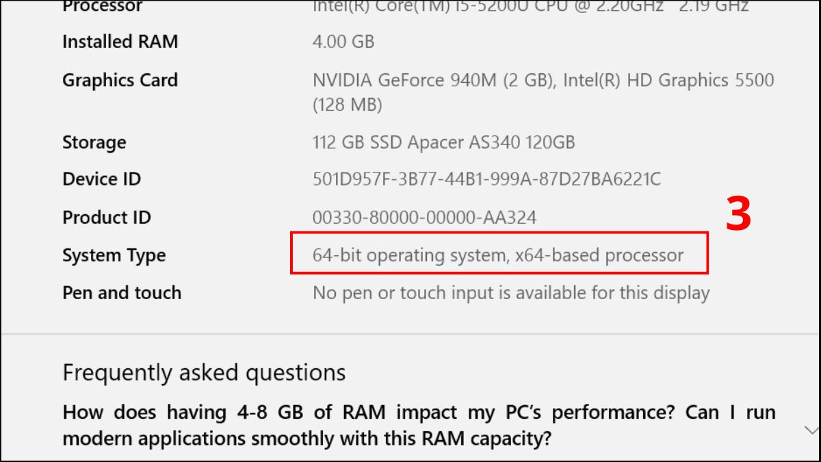Viewport: 821px width, 462px height.
Task: Click the Pen and touch label
Action: click(x=121, y=293)
